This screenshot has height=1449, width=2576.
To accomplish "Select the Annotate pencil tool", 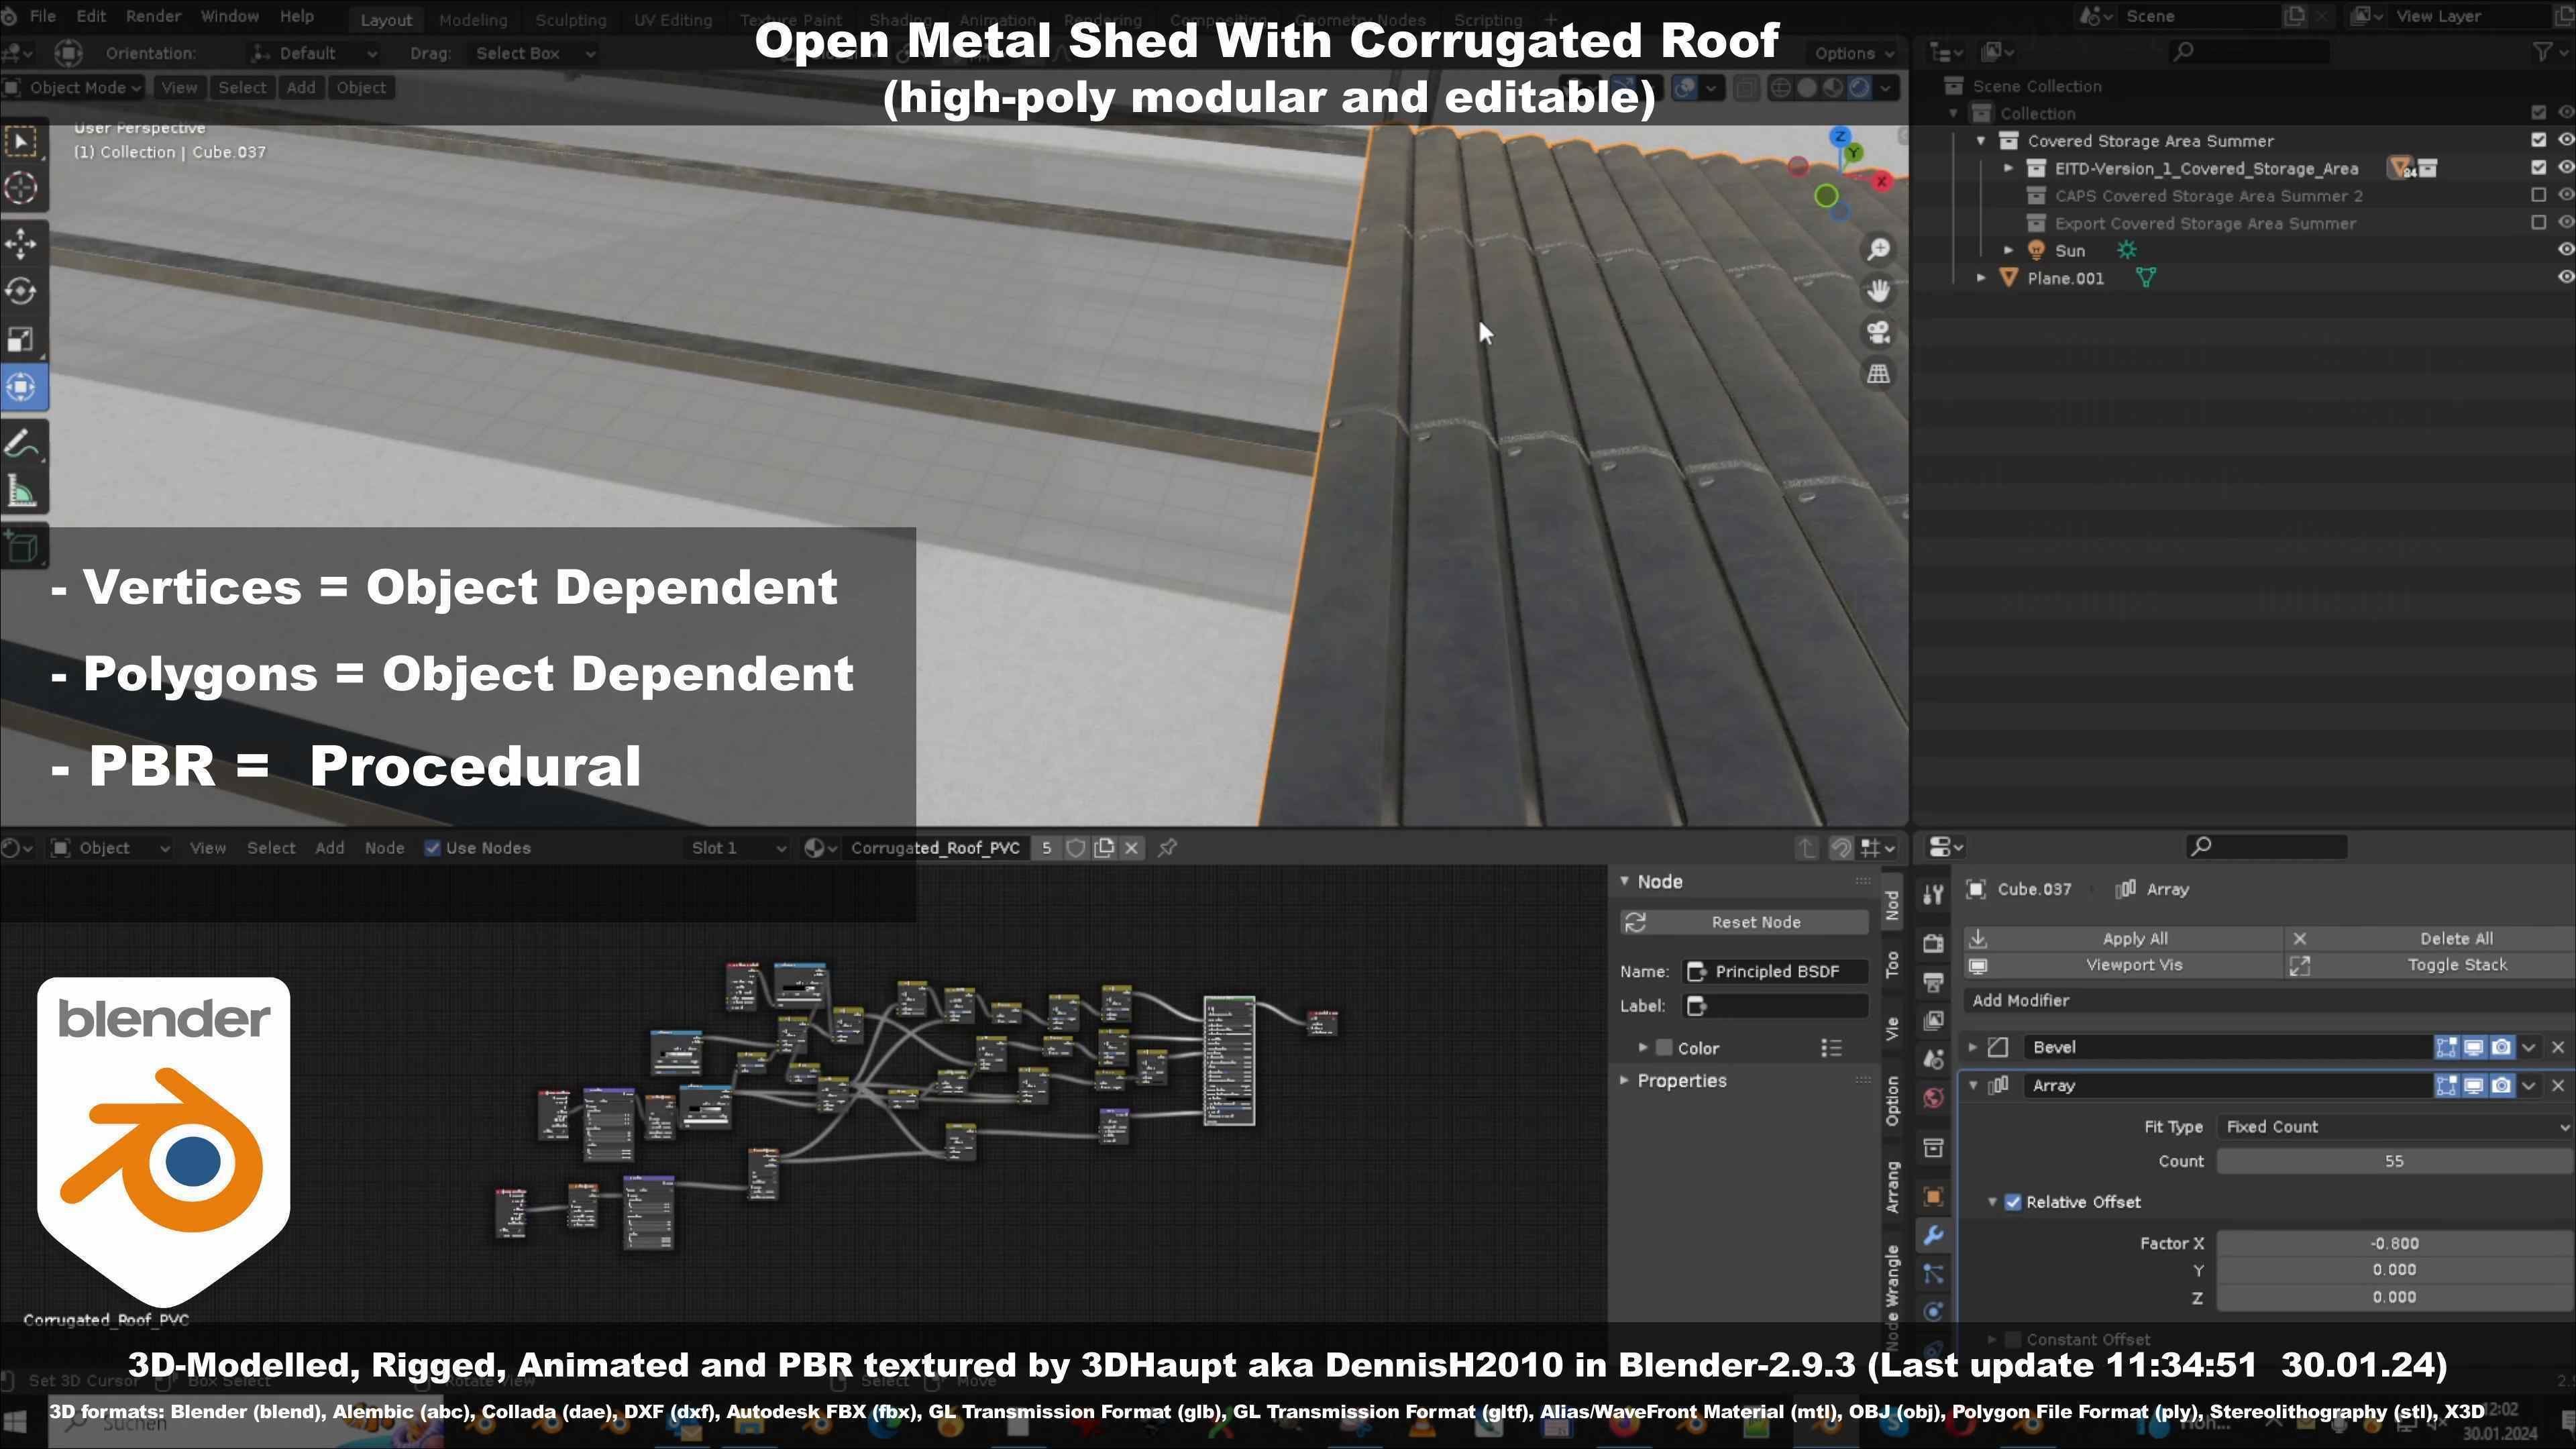I will (x=22, y=444).
